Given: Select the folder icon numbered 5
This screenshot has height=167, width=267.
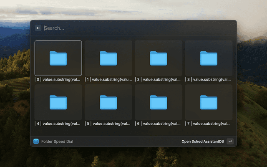Looking at the screenshot, I should coord(108,102).
